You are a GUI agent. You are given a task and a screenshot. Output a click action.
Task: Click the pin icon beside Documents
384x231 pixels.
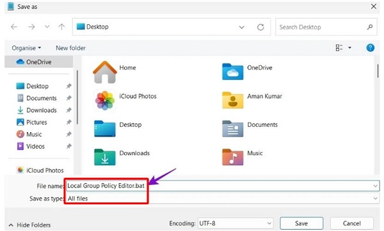(x=69, y=98)
